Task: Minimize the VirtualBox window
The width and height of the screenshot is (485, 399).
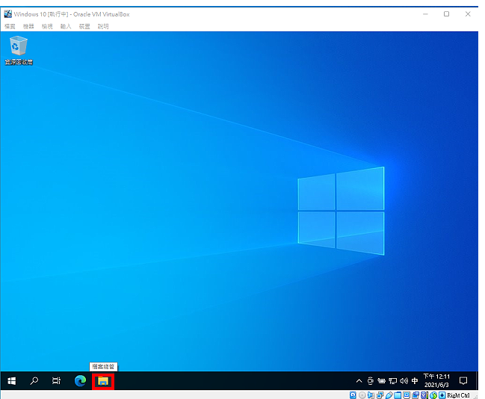Action: click(426, 14)
